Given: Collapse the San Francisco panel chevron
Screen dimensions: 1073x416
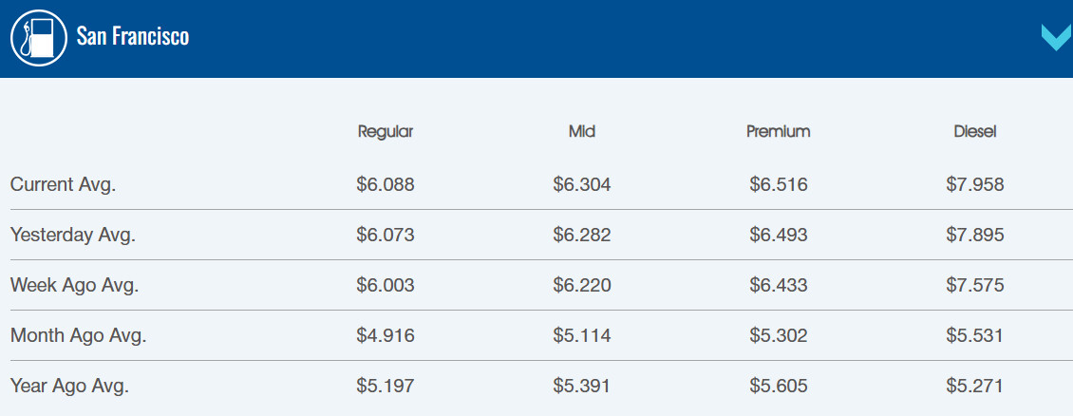Looking at the screenshot, I should click(1056, 38).
